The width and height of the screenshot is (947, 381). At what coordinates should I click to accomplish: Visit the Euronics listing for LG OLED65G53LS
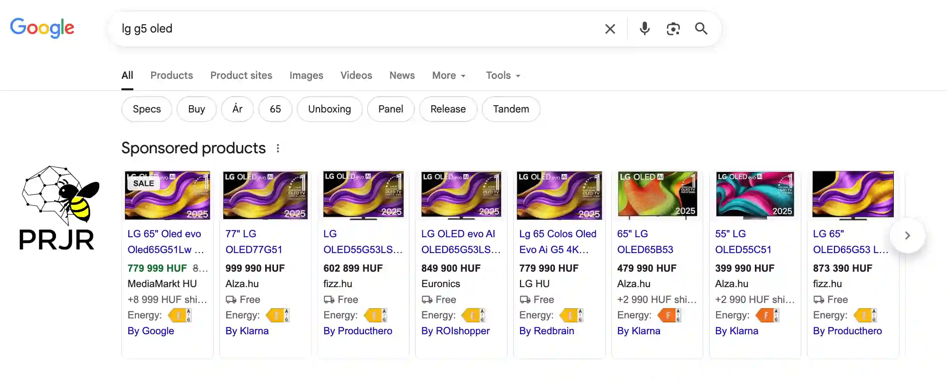pos(461,242)
